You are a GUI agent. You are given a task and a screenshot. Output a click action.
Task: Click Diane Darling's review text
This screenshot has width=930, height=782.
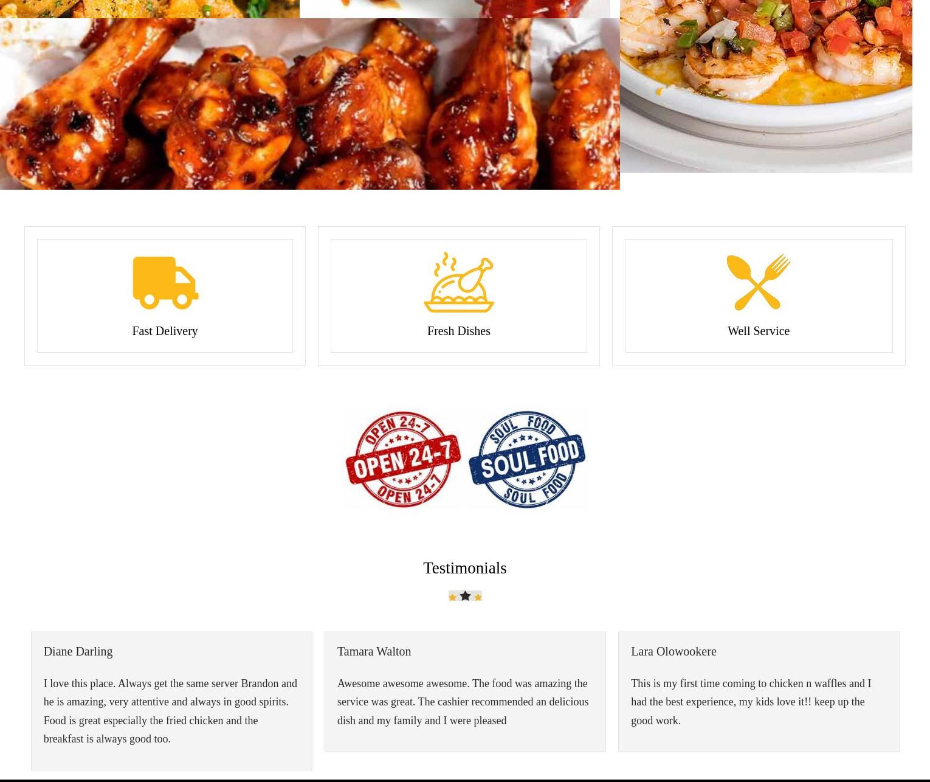tap(171, 711)
